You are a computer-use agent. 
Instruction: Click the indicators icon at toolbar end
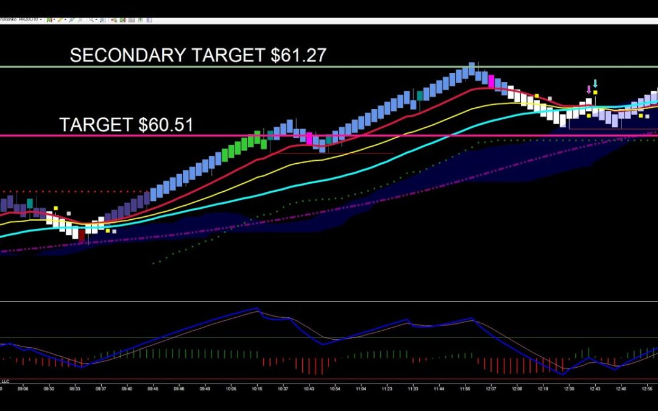tap(149, 18)
